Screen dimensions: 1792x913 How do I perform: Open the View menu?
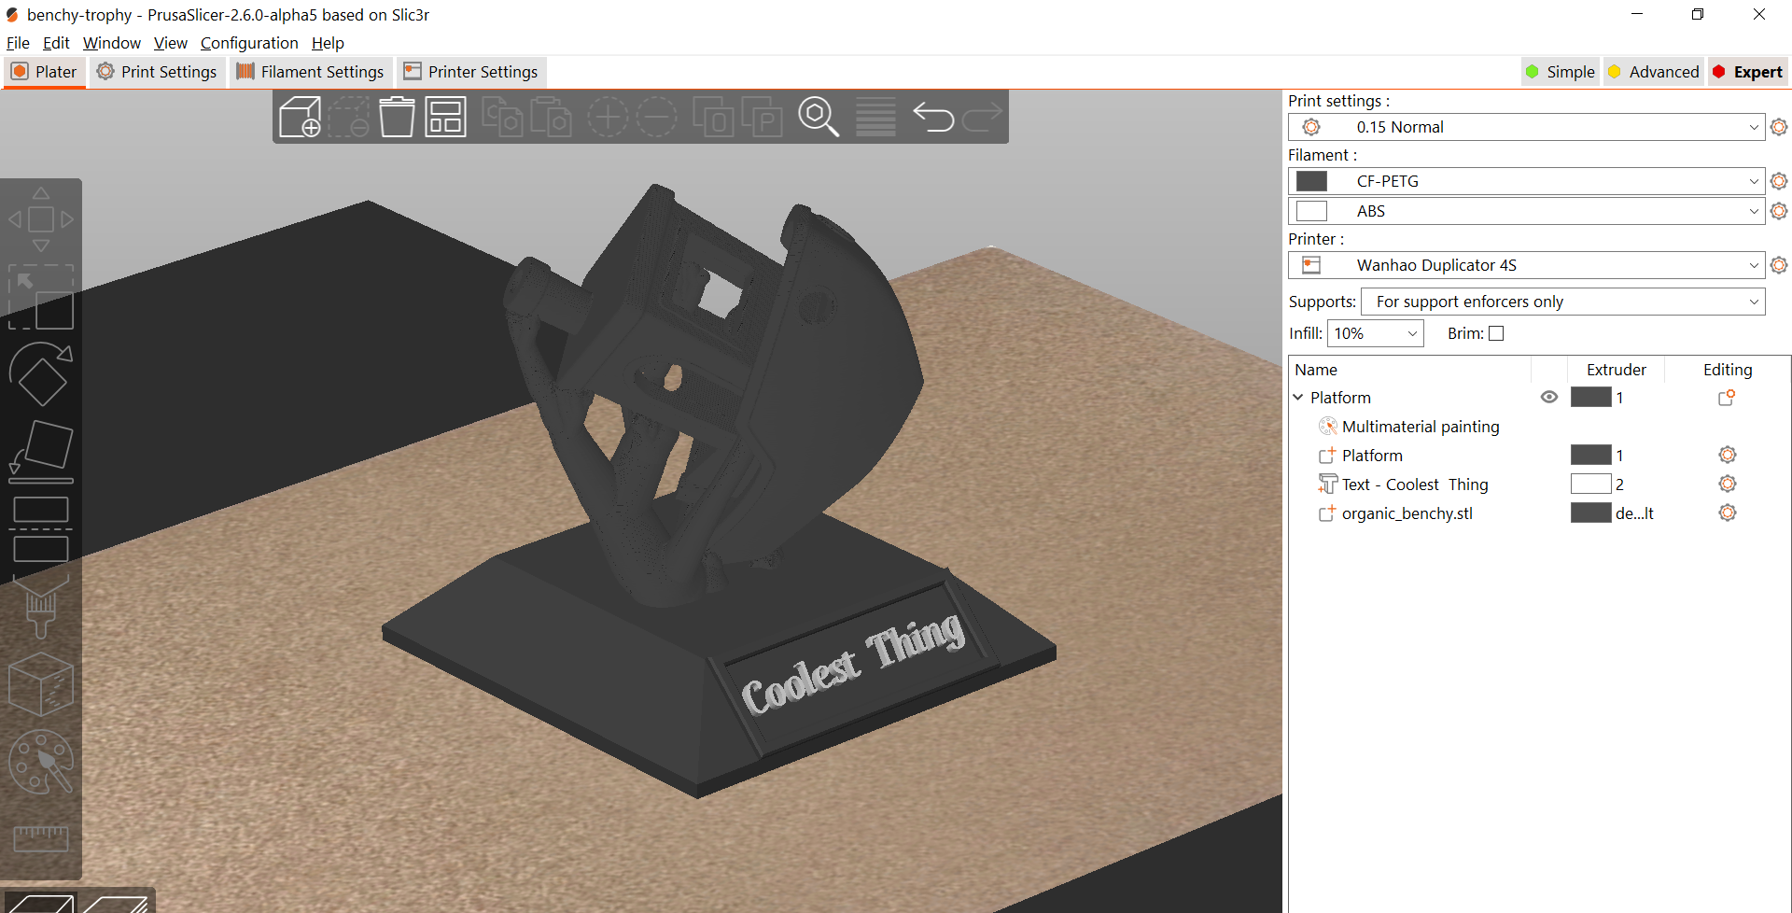point(171,43)
